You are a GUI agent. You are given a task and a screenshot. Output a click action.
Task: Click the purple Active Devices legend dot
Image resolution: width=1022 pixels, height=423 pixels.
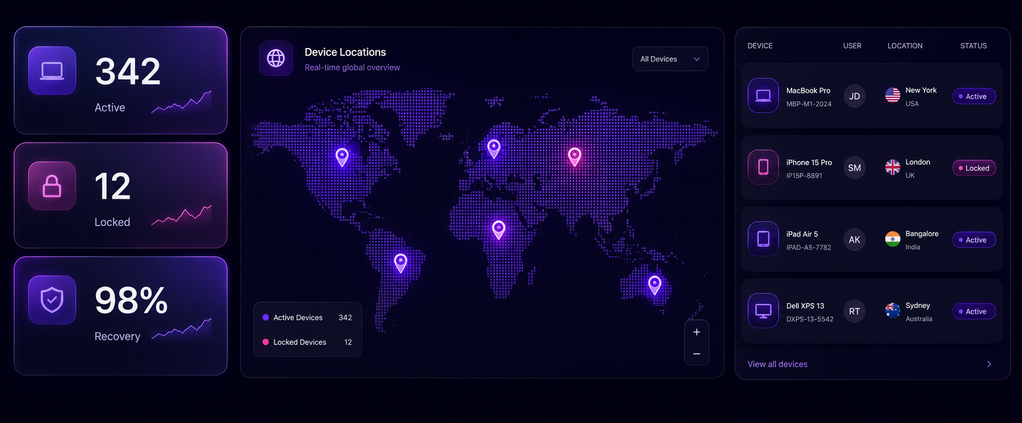click(x=265, y=318)
